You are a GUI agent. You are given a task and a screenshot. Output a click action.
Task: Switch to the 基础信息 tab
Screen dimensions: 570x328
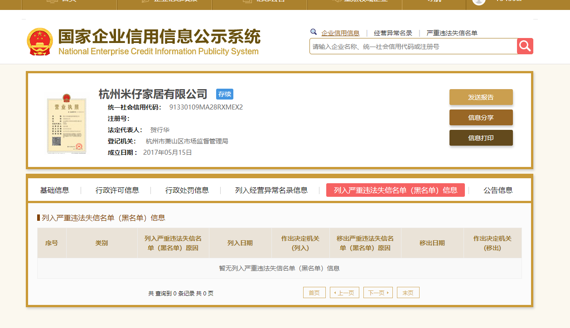pos(54,190)
